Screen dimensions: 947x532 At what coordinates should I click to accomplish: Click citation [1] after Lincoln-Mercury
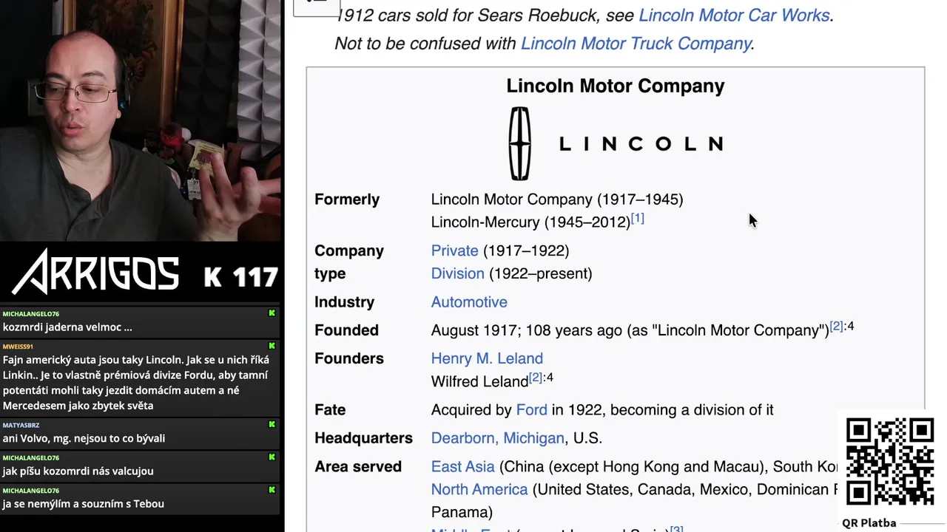(637, 218)
